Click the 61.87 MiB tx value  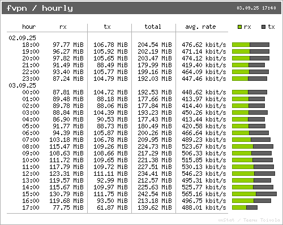tap(112, 207)
